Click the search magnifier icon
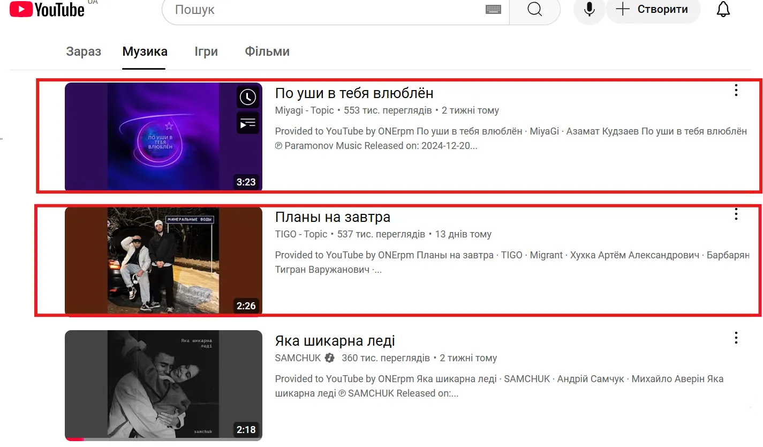 coord(534,9)
